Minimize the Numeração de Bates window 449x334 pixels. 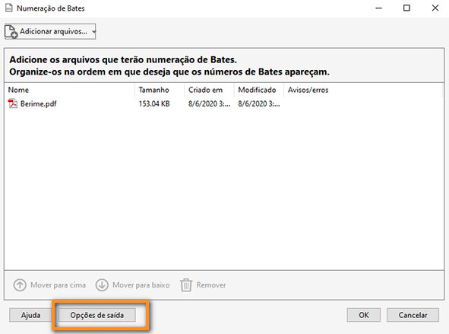click(x=378, y=8)
